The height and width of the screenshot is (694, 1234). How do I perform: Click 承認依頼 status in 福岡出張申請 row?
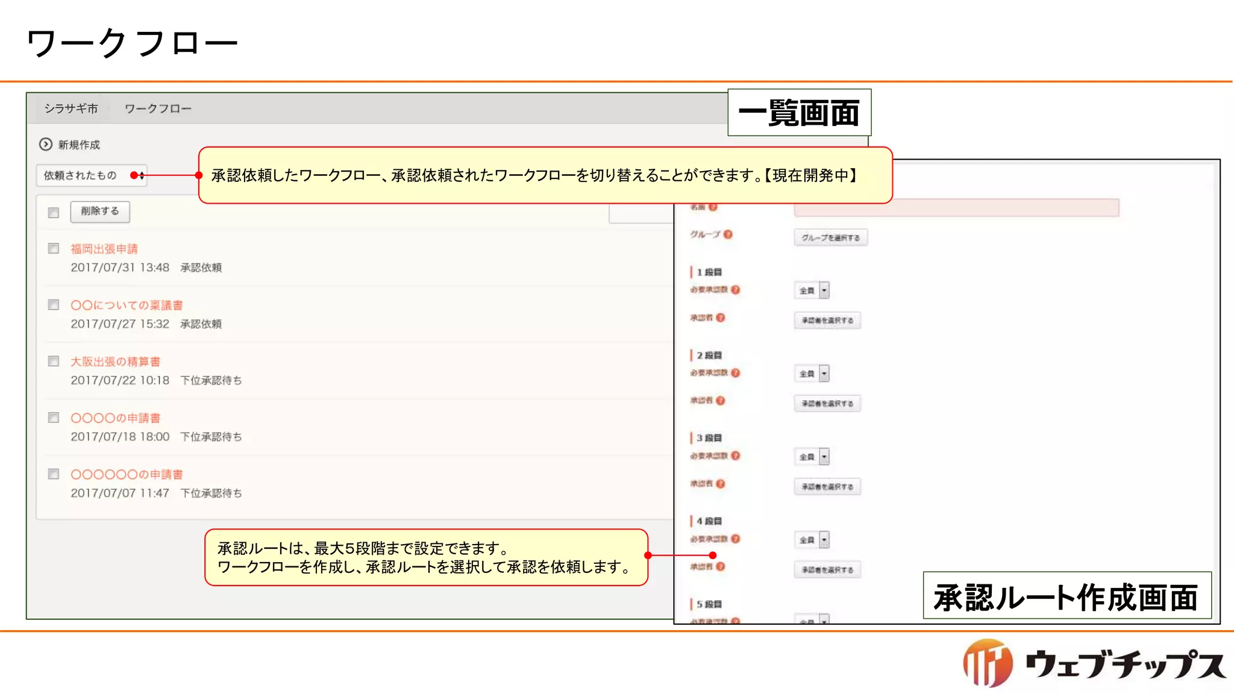201,267
